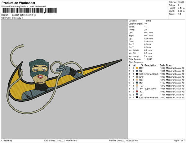186x143 pixels.
Task: Click the Colorway 1 value
Action: [x=17, y=18]
